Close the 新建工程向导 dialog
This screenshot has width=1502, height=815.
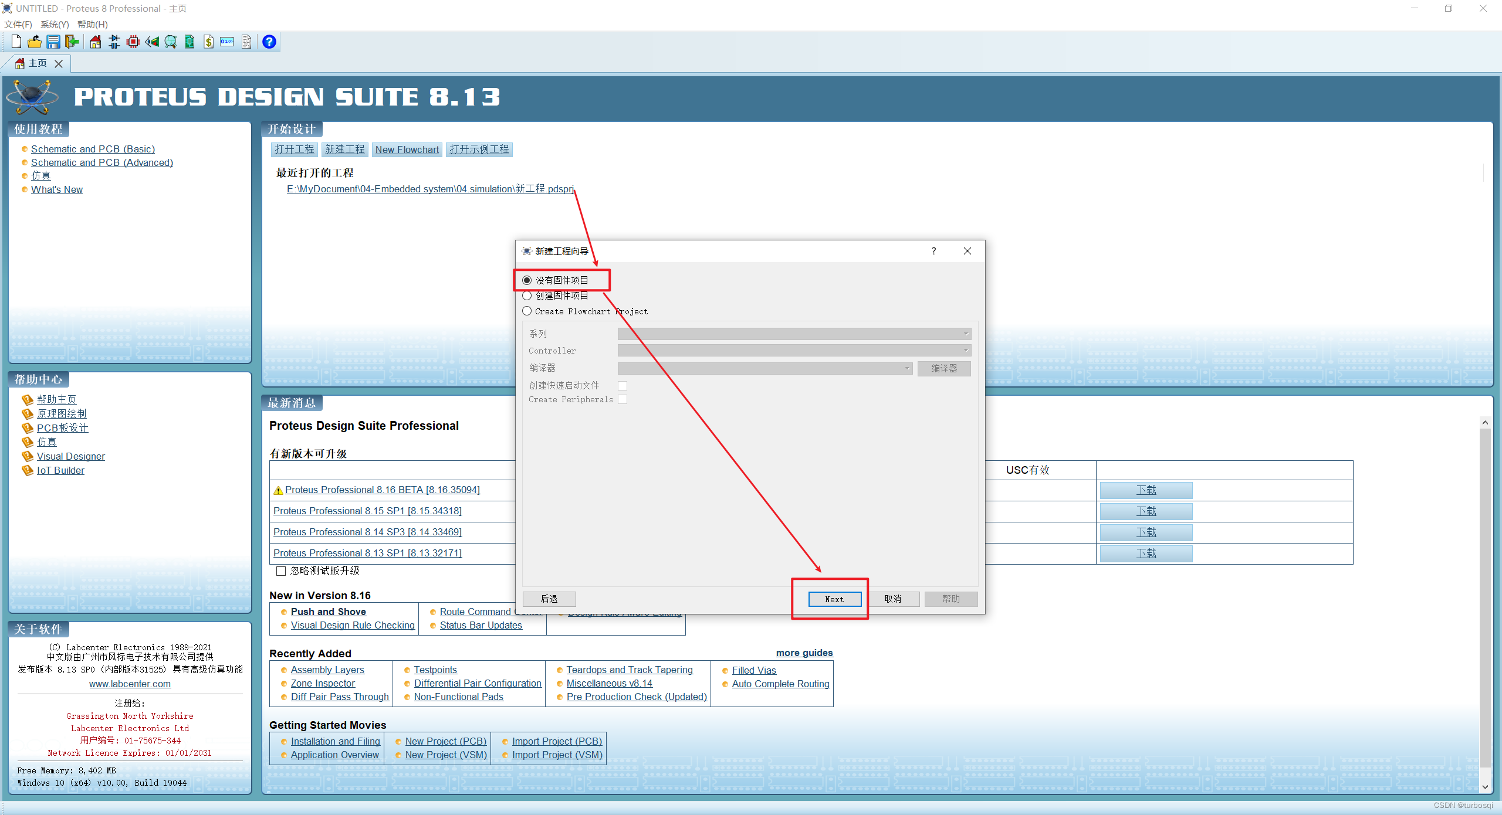tap(967, 251)
